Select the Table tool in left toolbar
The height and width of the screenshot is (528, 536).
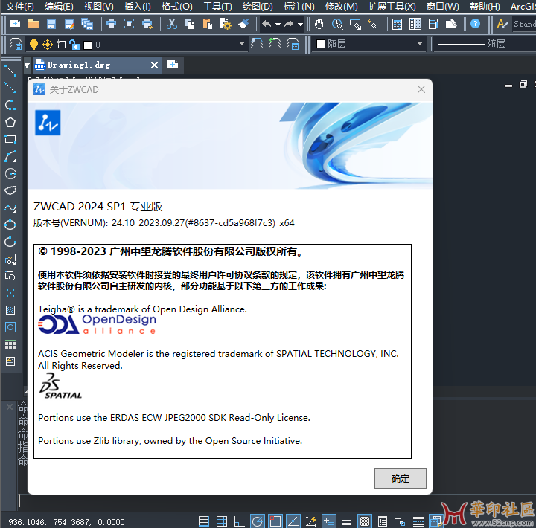pos(10,344)
